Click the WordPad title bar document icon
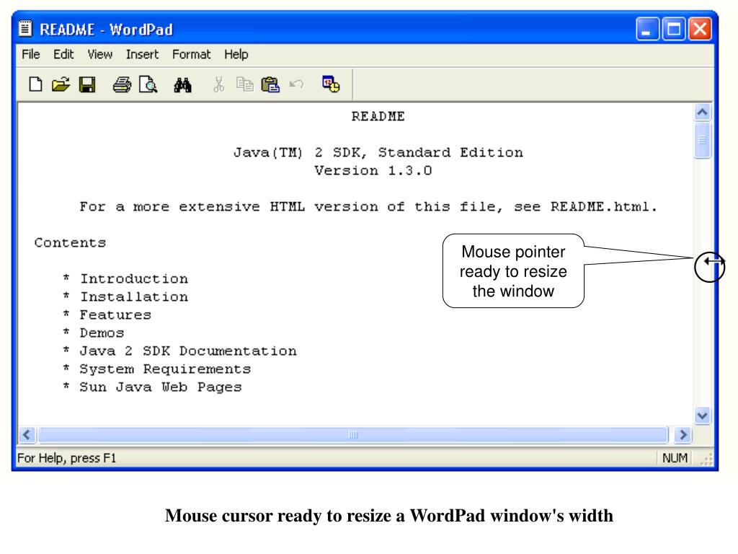738x554 pixels. 25,29
